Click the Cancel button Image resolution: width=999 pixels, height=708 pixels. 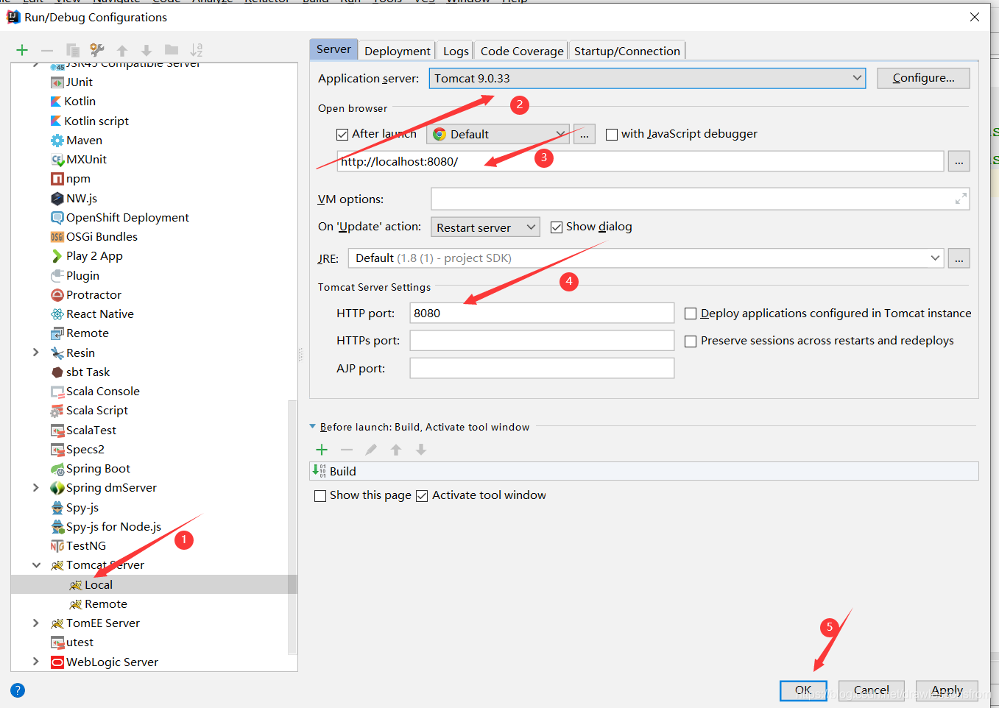click(x=872, y=690)
